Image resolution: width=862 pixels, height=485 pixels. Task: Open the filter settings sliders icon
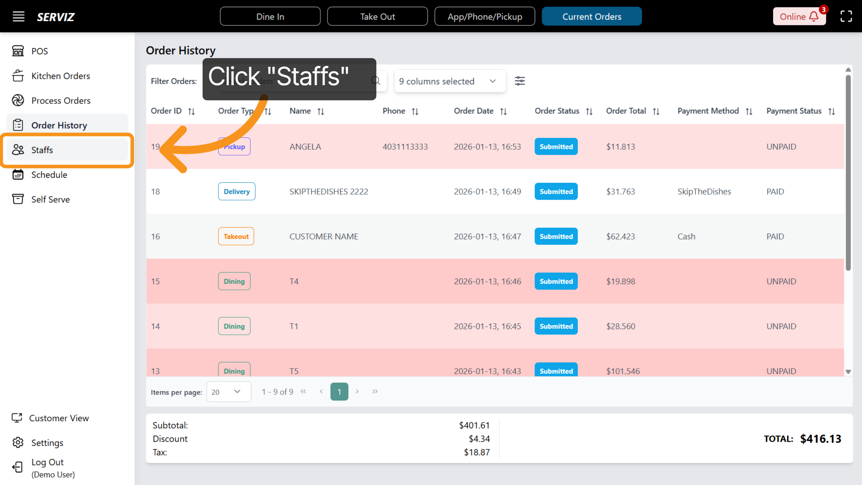(x=519, y=81)
